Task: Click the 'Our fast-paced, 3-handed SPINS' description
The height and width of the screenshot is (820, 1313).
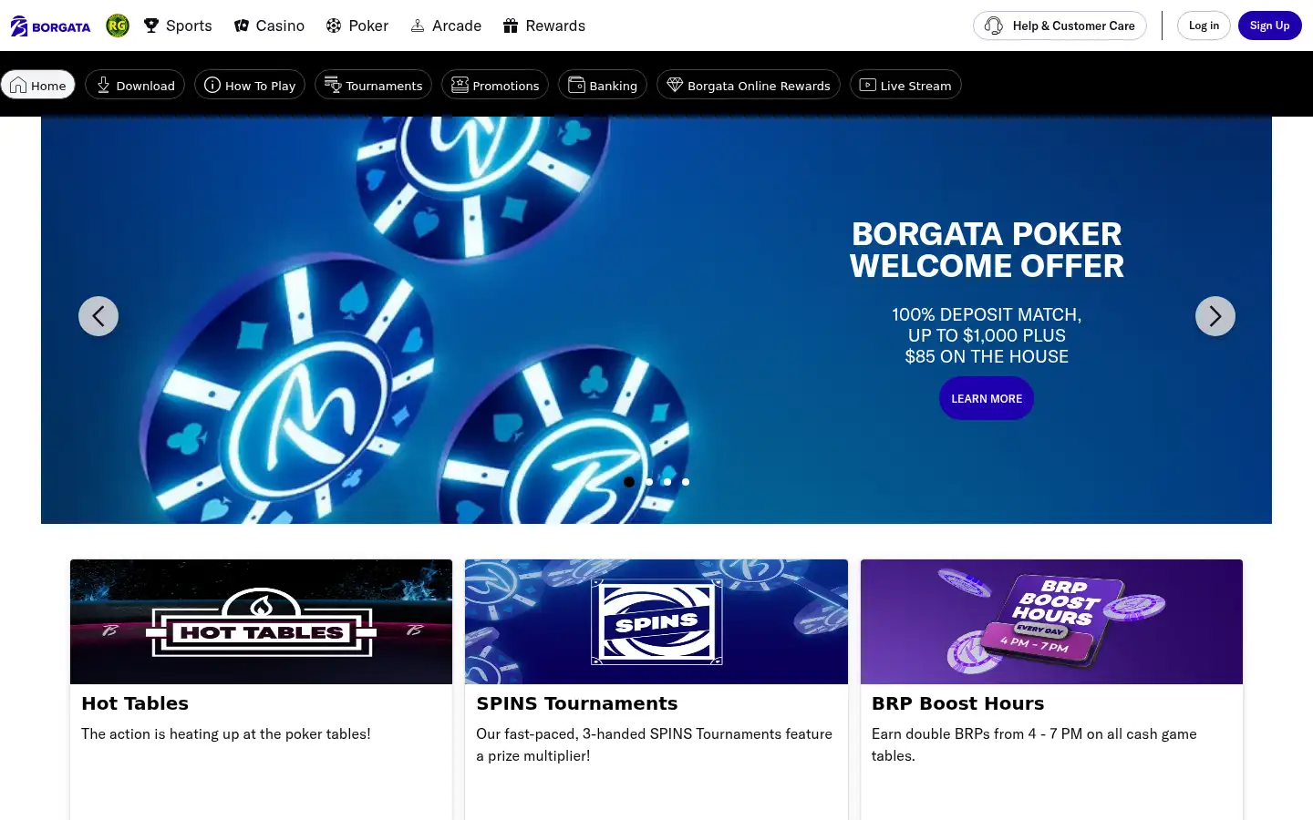Action: tap(654, 744)
